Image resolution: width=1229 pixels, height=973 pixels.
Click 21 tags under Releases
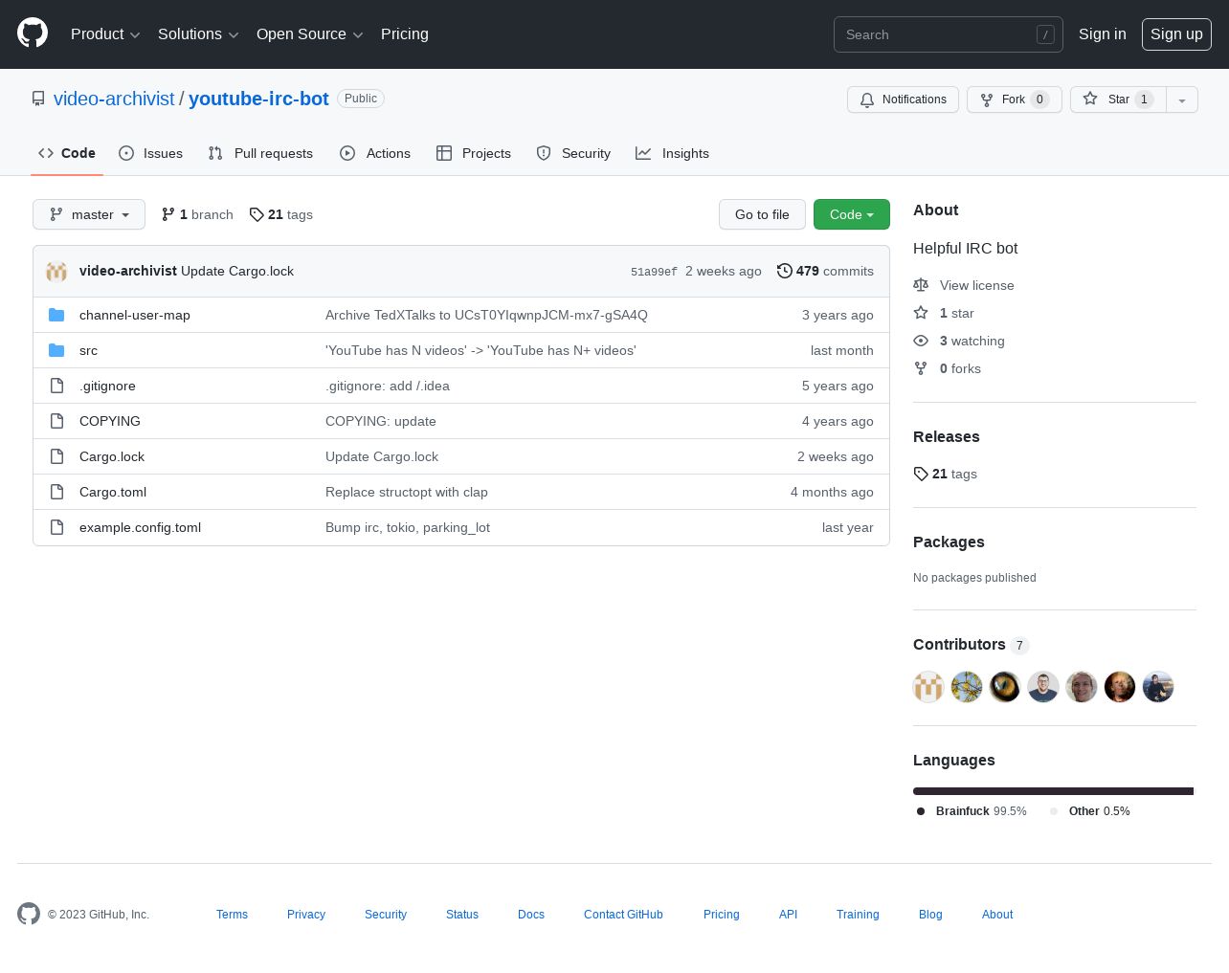(946, 474)
